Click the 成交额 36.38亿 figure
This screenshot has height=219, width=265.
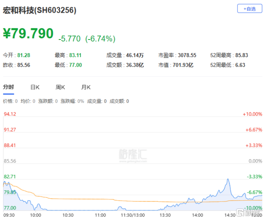[135, 65]
